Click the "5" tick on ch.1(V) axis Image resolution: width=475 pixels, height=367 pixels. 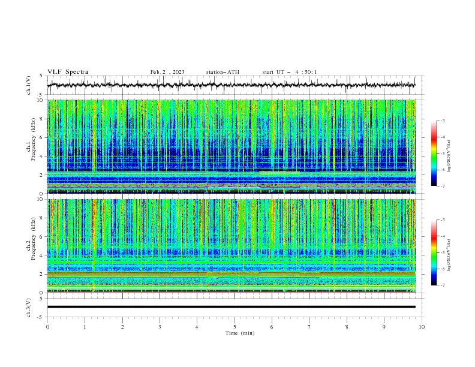[x=41, y=76]
